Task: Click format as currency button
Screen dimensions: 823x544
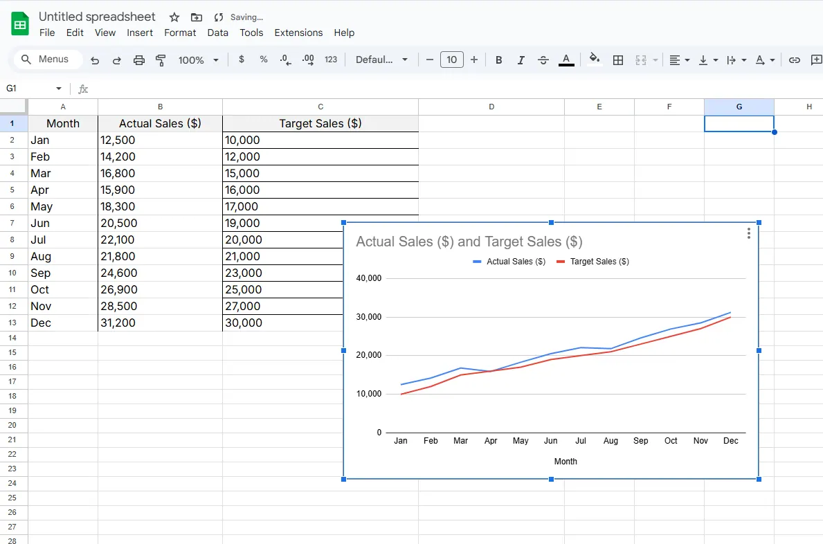Action: click(241, 60)
